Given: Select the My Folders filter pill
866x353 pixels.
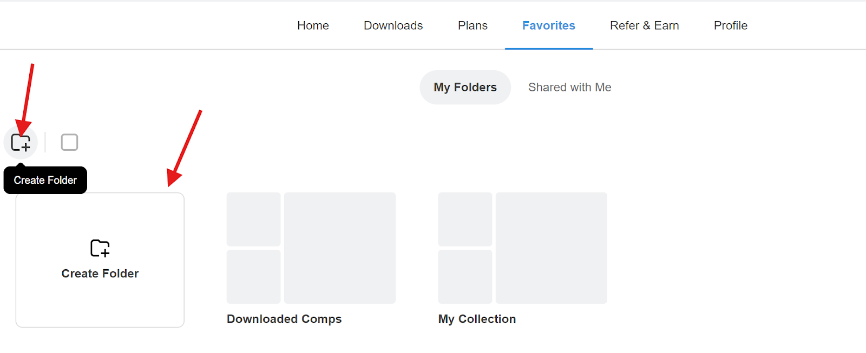Looking at the screenshot, I should tap(464, 87).
